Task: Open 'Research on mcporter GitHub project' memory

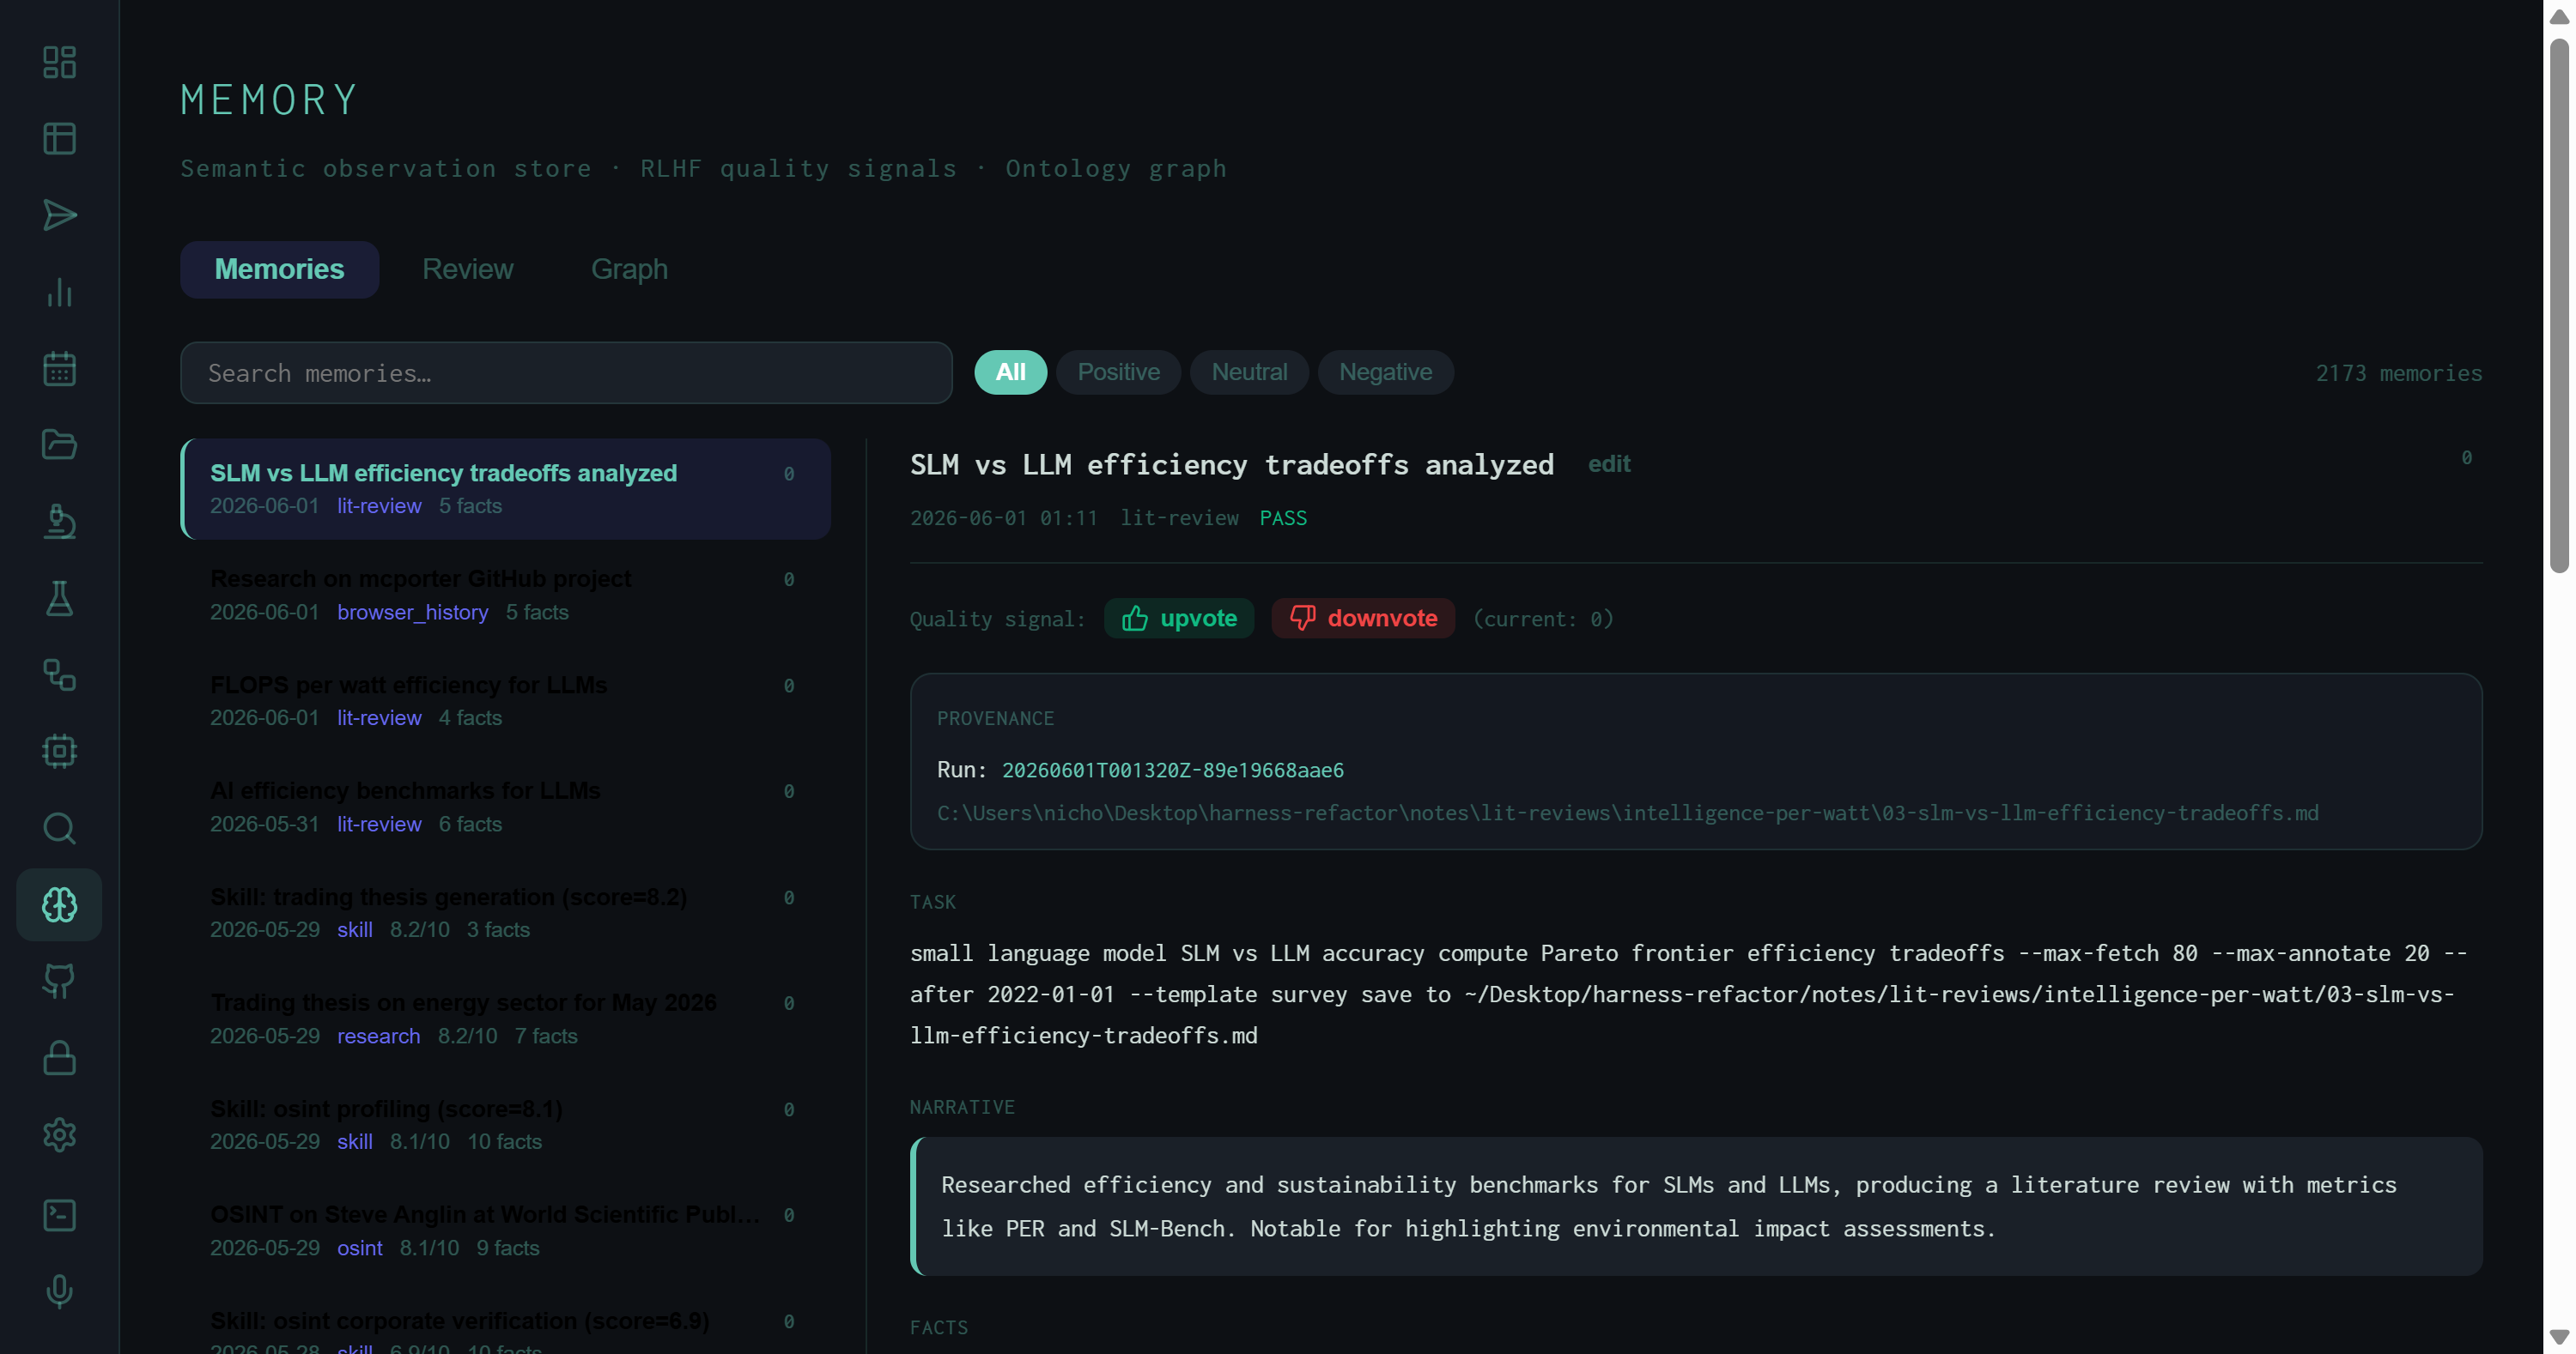Action: [x=505, y=595]
